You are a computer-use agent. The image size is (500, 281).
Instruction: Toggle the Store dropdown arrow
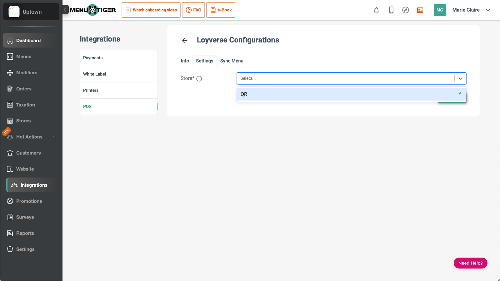[460, 78]
